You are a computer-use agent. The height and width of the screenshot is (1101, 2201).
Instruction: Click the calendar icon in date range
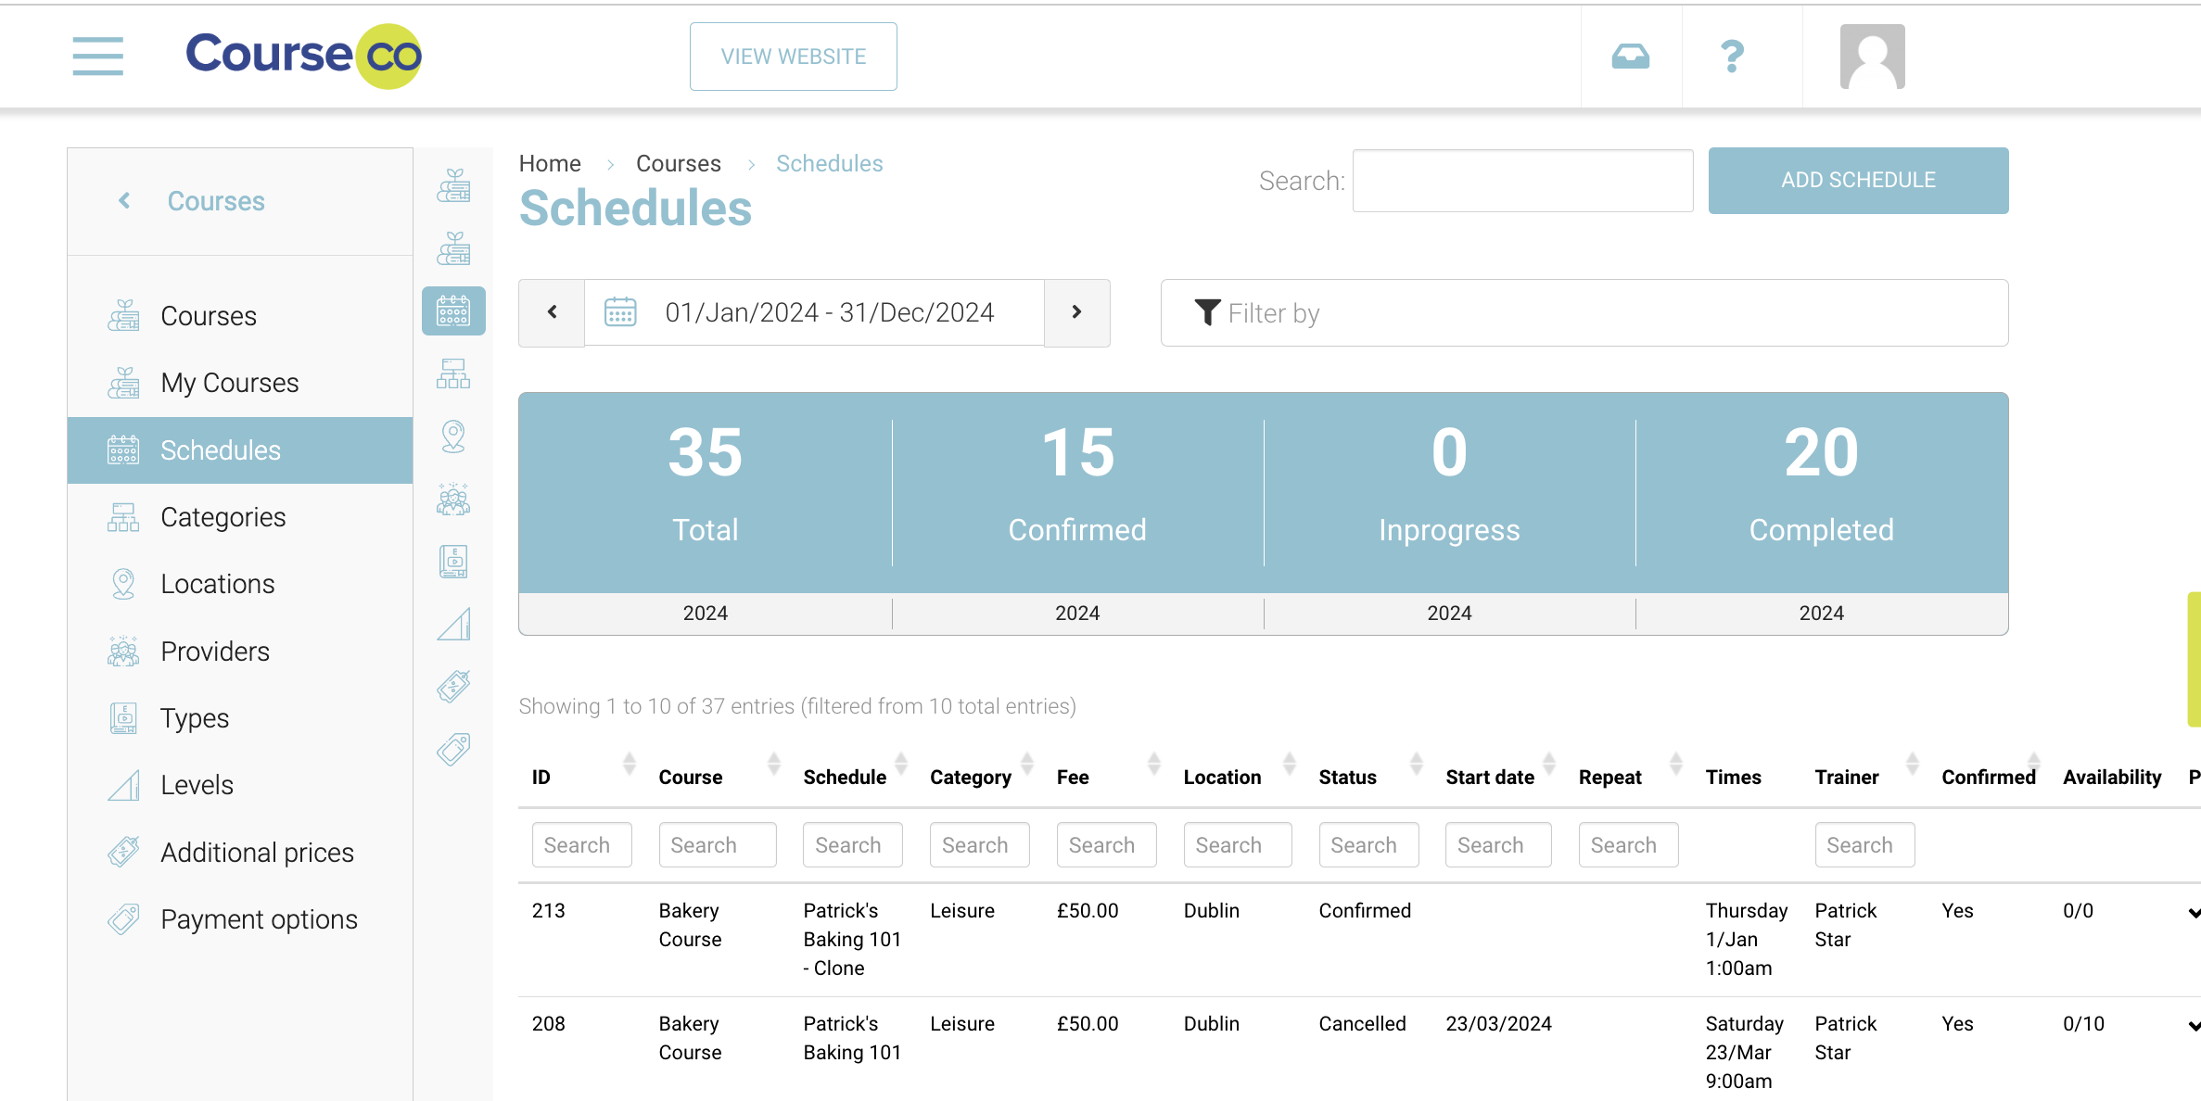coord(620,312)
